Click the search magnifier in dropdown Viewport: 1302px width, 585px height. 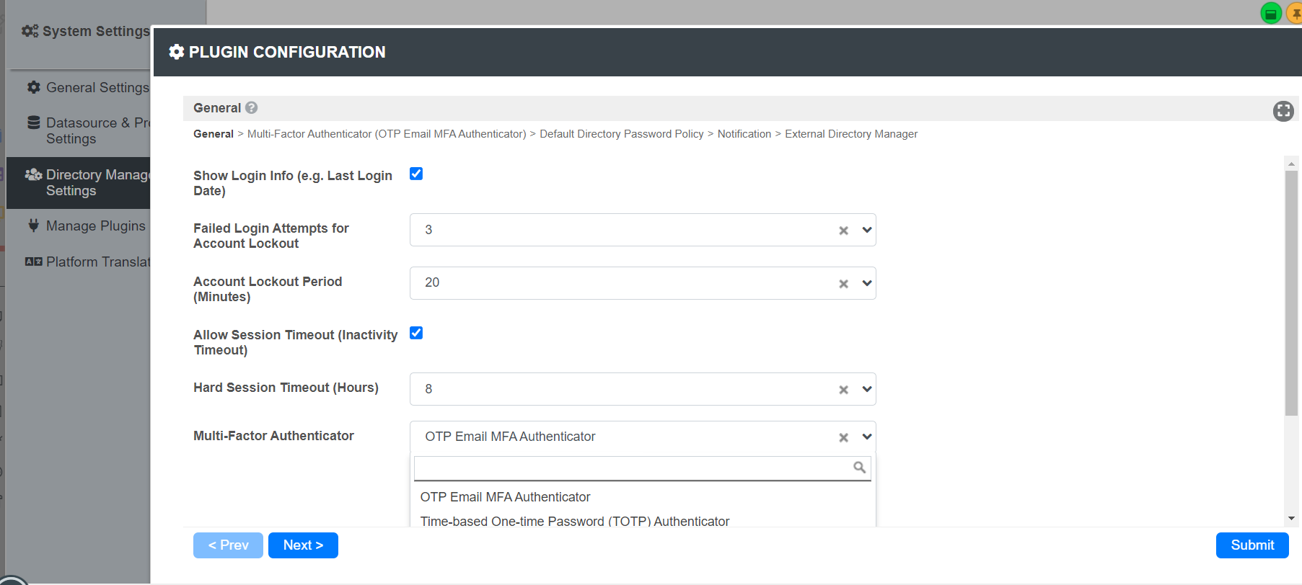tap(859, 468)
